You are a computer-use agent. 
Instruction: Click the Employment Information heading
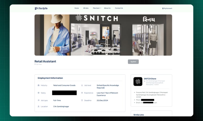50,78
